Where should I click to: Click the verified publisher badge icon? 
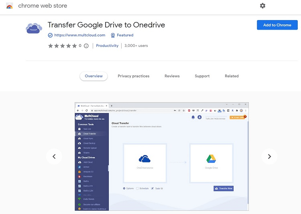coord(50,35)
